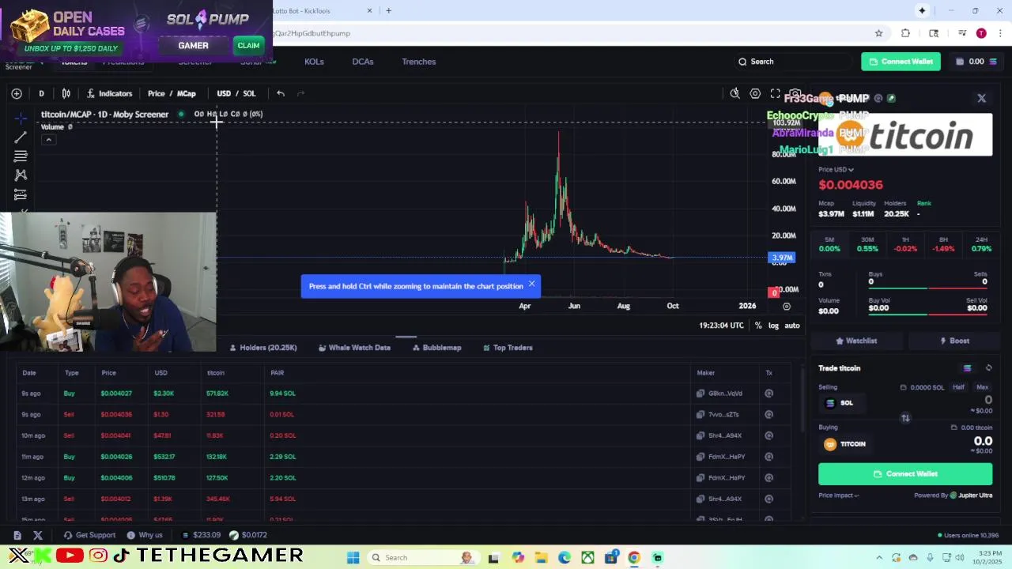Open the X social link at the page footer
Screen dimensions: 1012x569
(38, 535)
